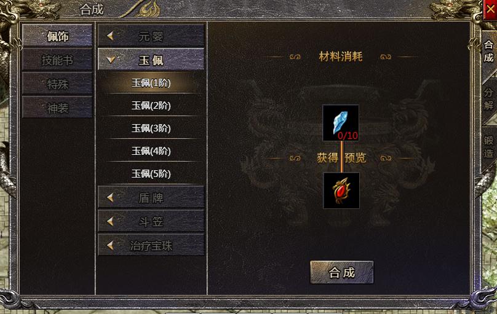Expand the 治疗宝珠 category arrow
Viewport: 497px width, 314px height.
point(110,245)
